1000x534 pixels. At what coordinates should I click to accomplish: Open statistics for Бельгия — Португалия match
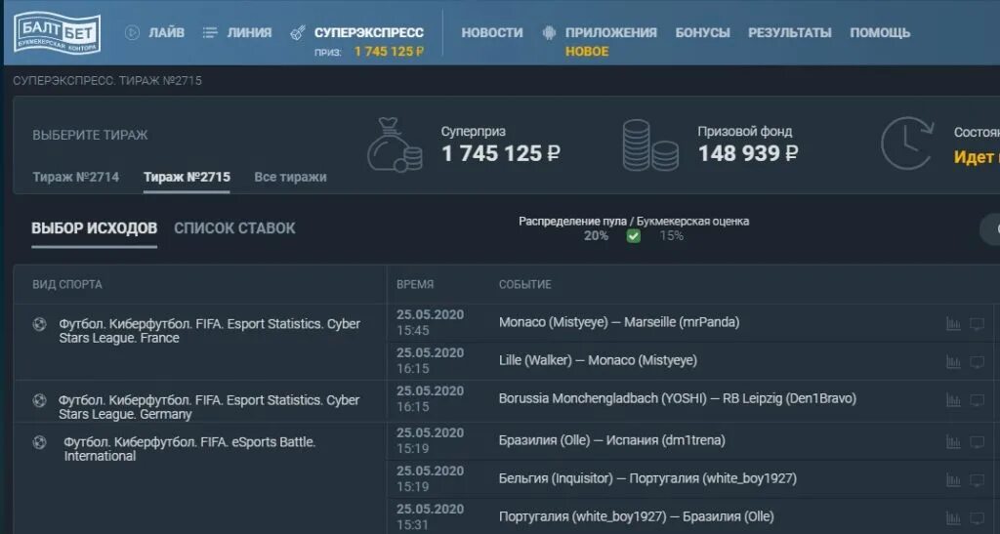click(x=953, y=480)
